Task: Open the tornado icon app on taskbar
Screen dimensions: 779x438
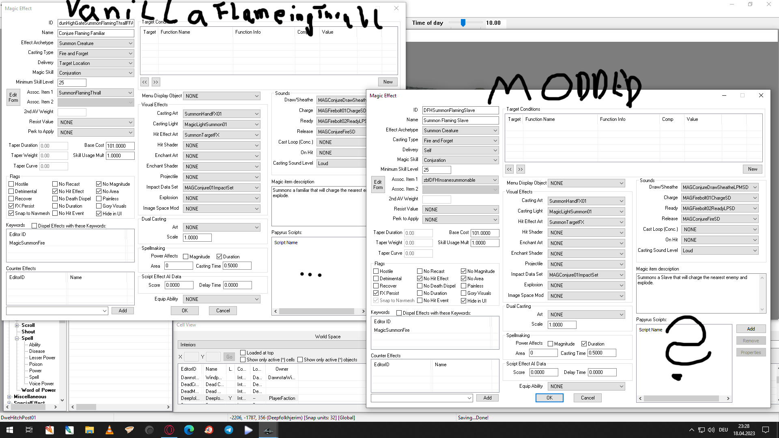Action: 129,430
